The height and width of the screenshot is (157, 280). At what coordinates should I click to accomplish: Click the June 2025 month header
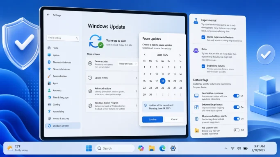pos(162,55)
